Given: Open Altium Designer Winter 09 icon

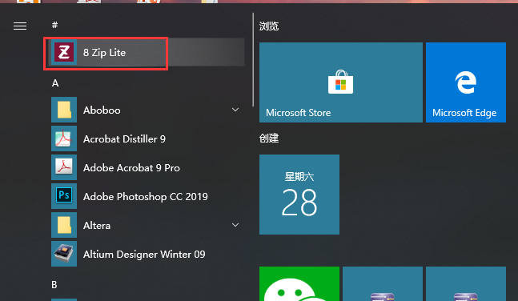Looking at the screenshot, I should (64, 254).
